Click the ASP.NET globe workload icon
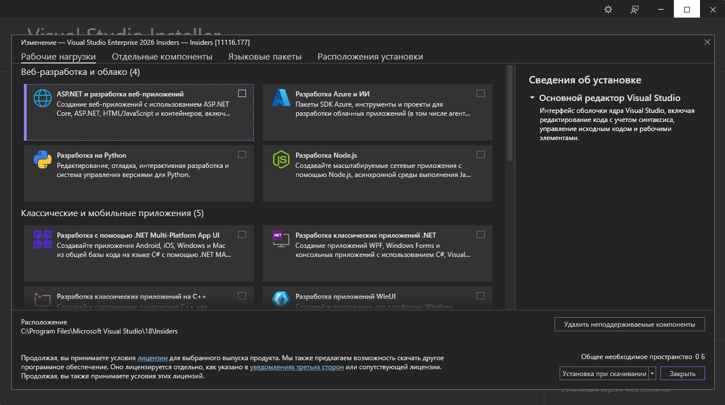This screenshot has height=405, width=725. click(x=43, y=99)
